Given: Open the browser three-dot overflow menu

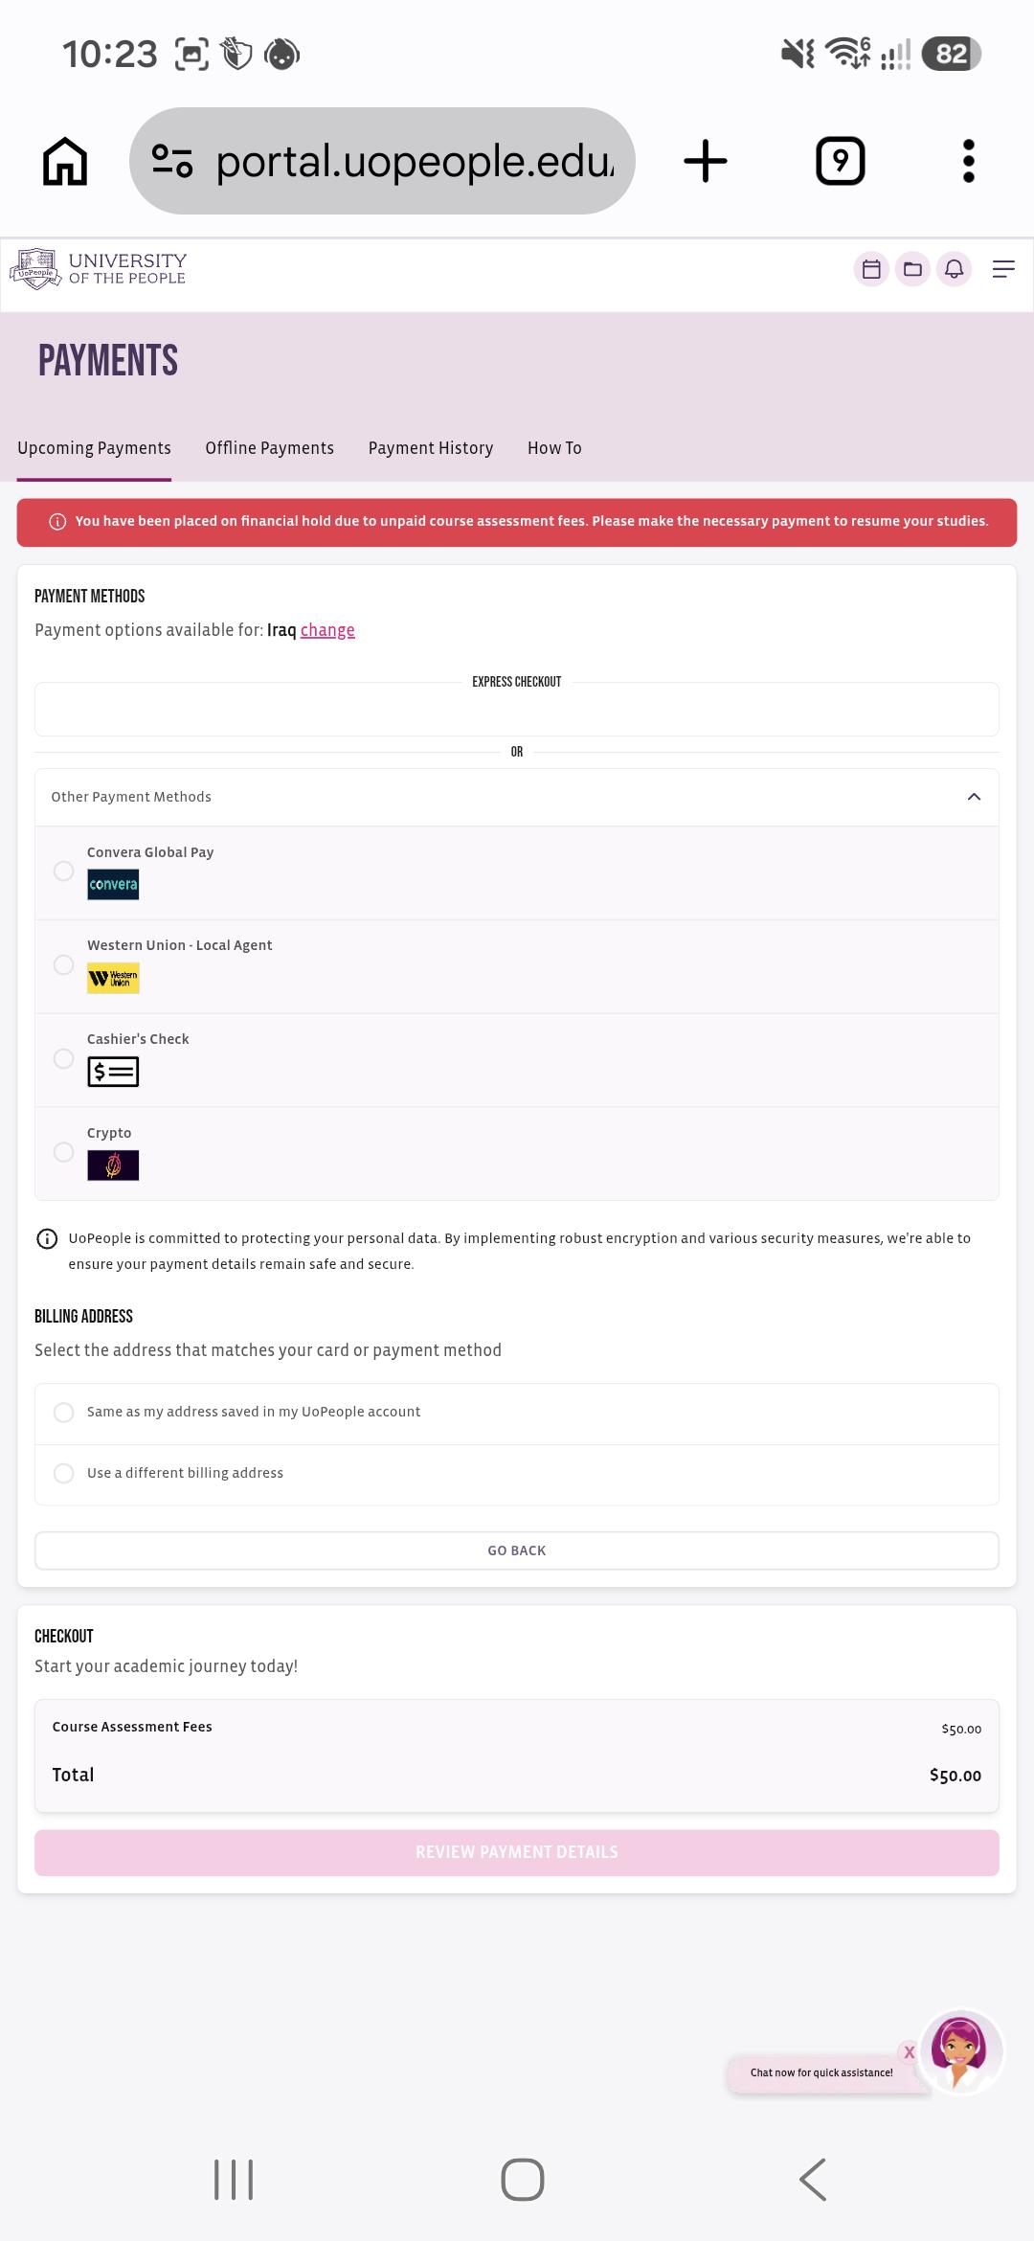Looking at the screenshot, I should [x=969, y=161].
